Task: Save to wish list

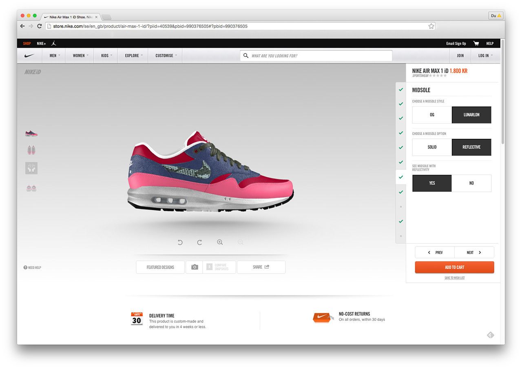Action: (x=454, y=278)
